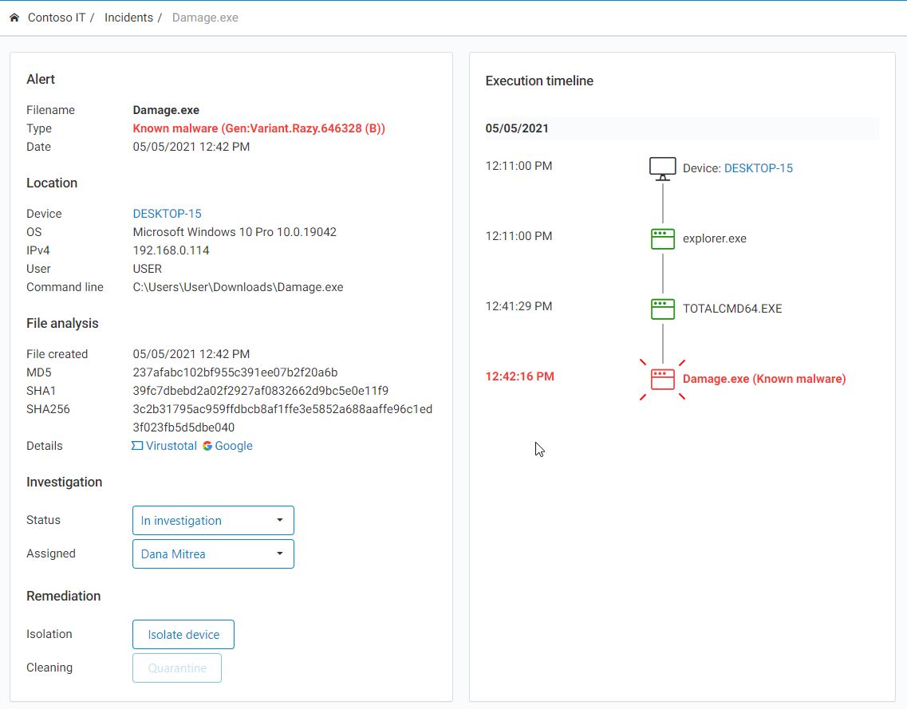Viewport: 907px width, 709px height.
Task: Open Contoso IT breadcrumb link
Action: pyautogui.click(x=56, y=18)
